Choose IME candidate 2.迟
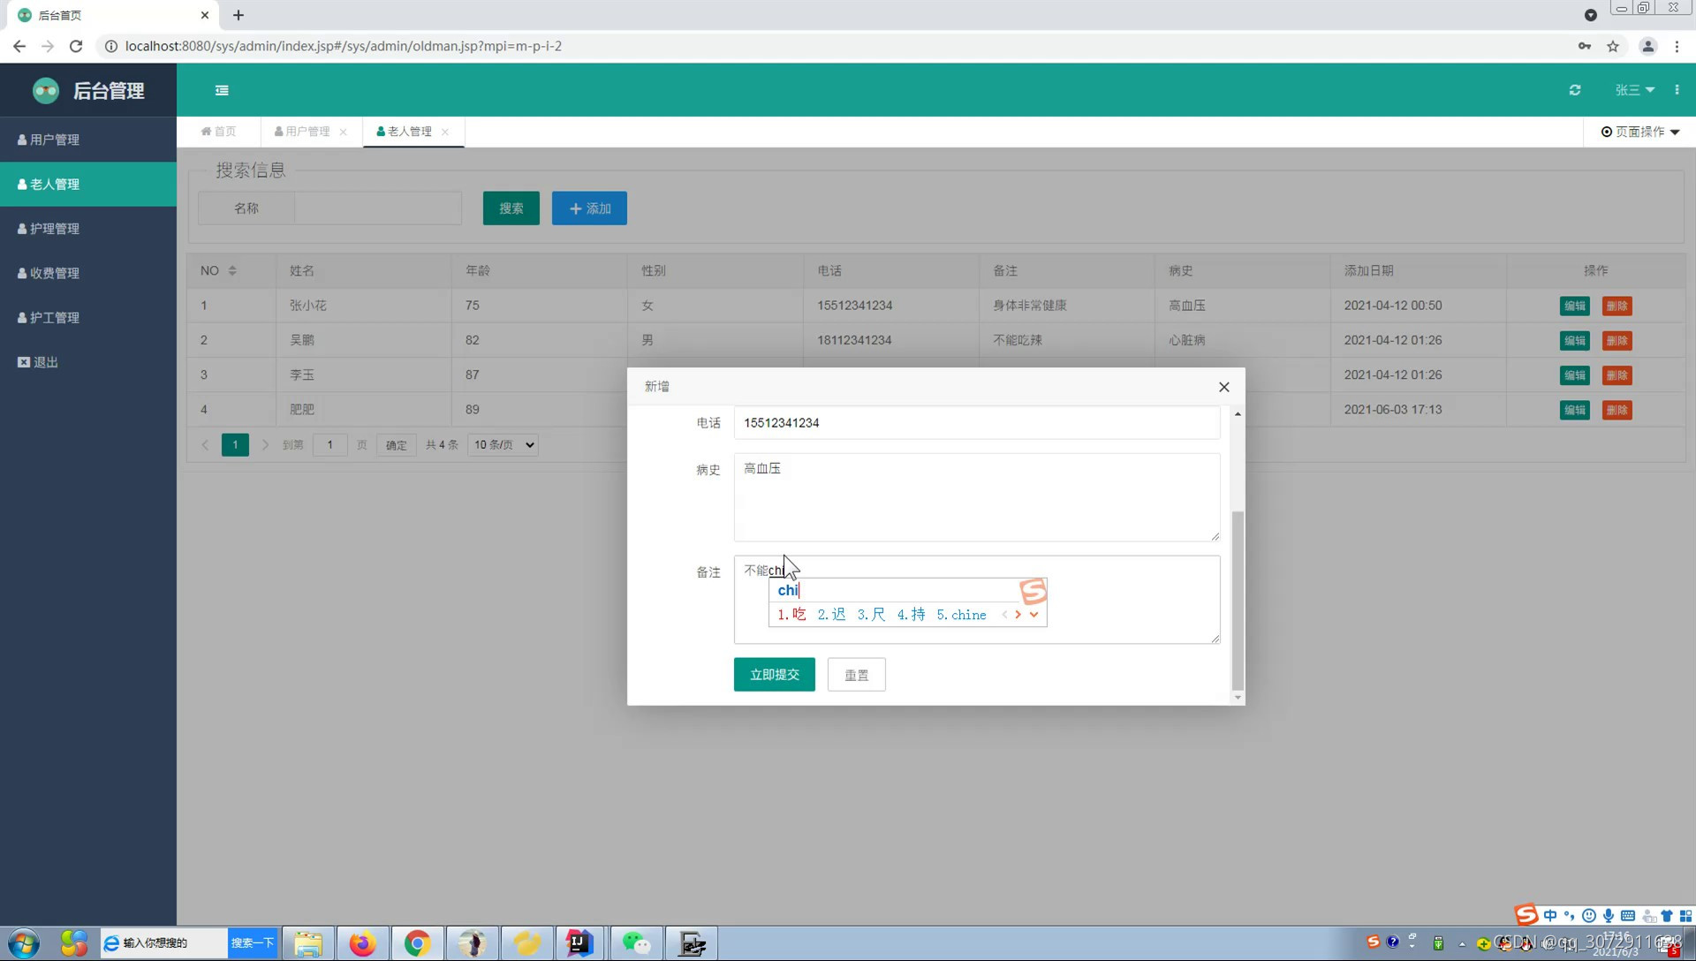The width and height of the screenshot is (1696, 961). tap(831, 615)
